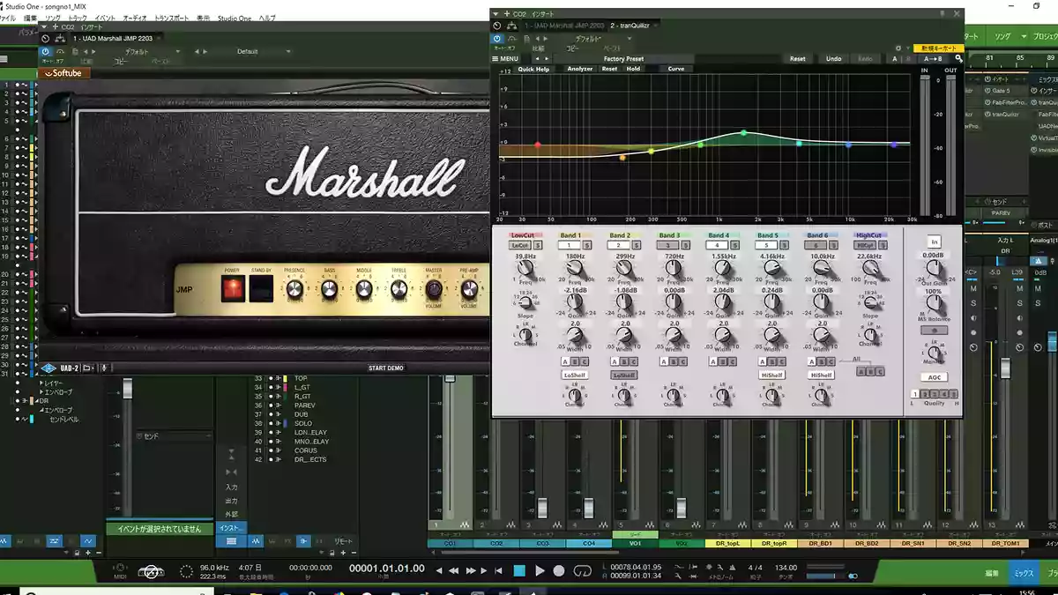Flip the Marshall amp POWER switch
1058x595 pixels.
click(x=233, y=287)
